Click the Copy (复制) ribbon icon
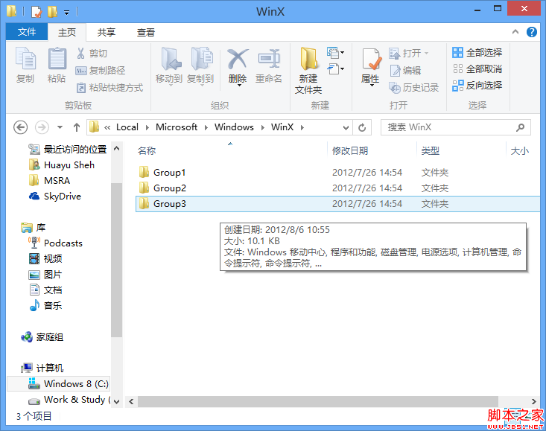546x431 pixels. tap(25, 59)
